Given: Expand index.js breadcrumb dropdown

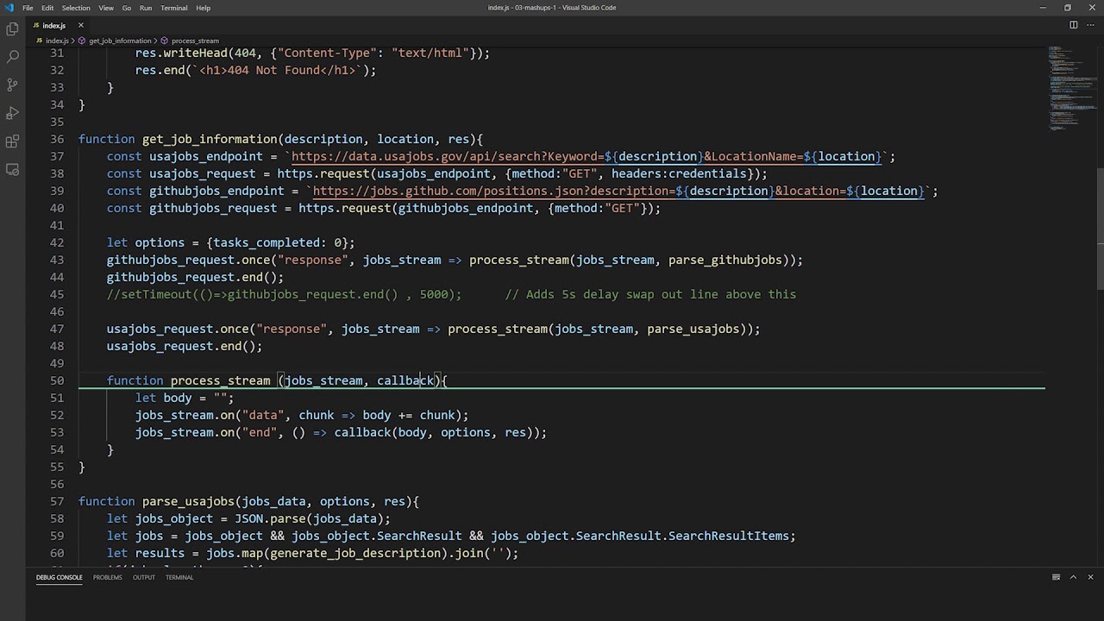Looking at the screenshot, I should click(x=53, y=41).
